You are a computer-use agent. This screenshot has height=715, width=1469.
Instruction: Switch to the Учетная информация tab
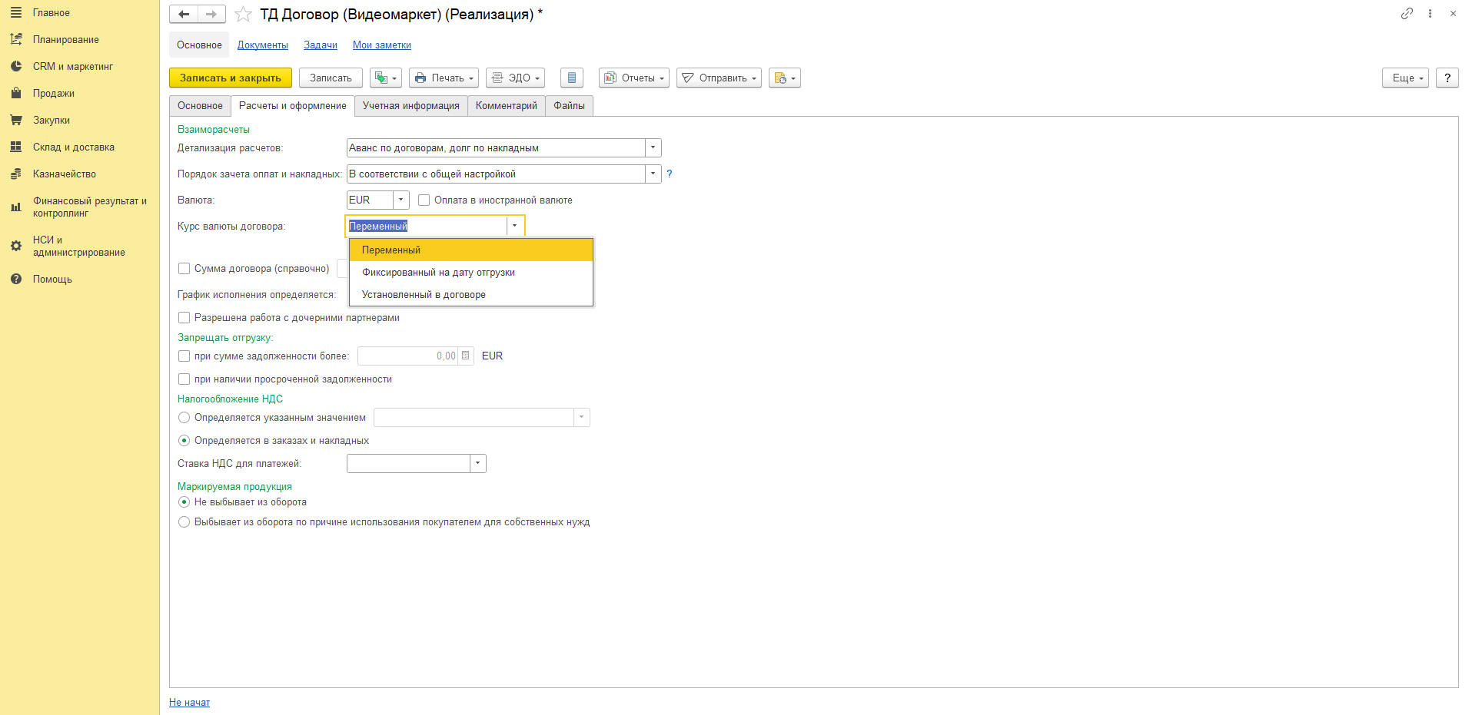coord(411,106)
